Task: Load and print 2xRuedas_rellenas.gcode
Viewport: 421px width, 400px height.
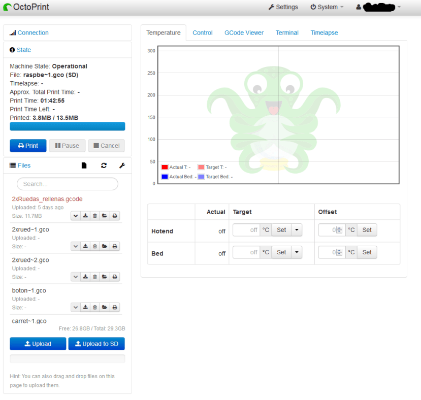Action: click(115, 216)
